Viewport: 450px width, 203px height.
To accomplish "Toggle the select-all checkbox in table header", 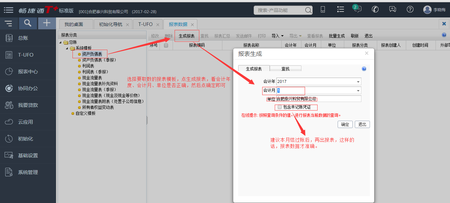I will pos(166,45).
